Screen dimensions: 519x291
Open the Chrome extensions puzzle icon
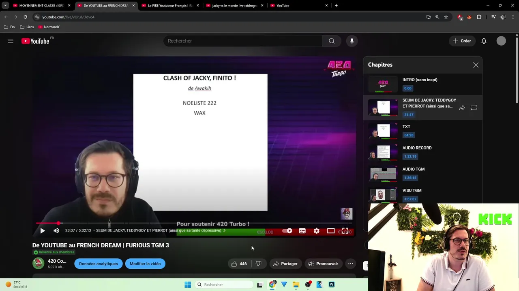479,17
